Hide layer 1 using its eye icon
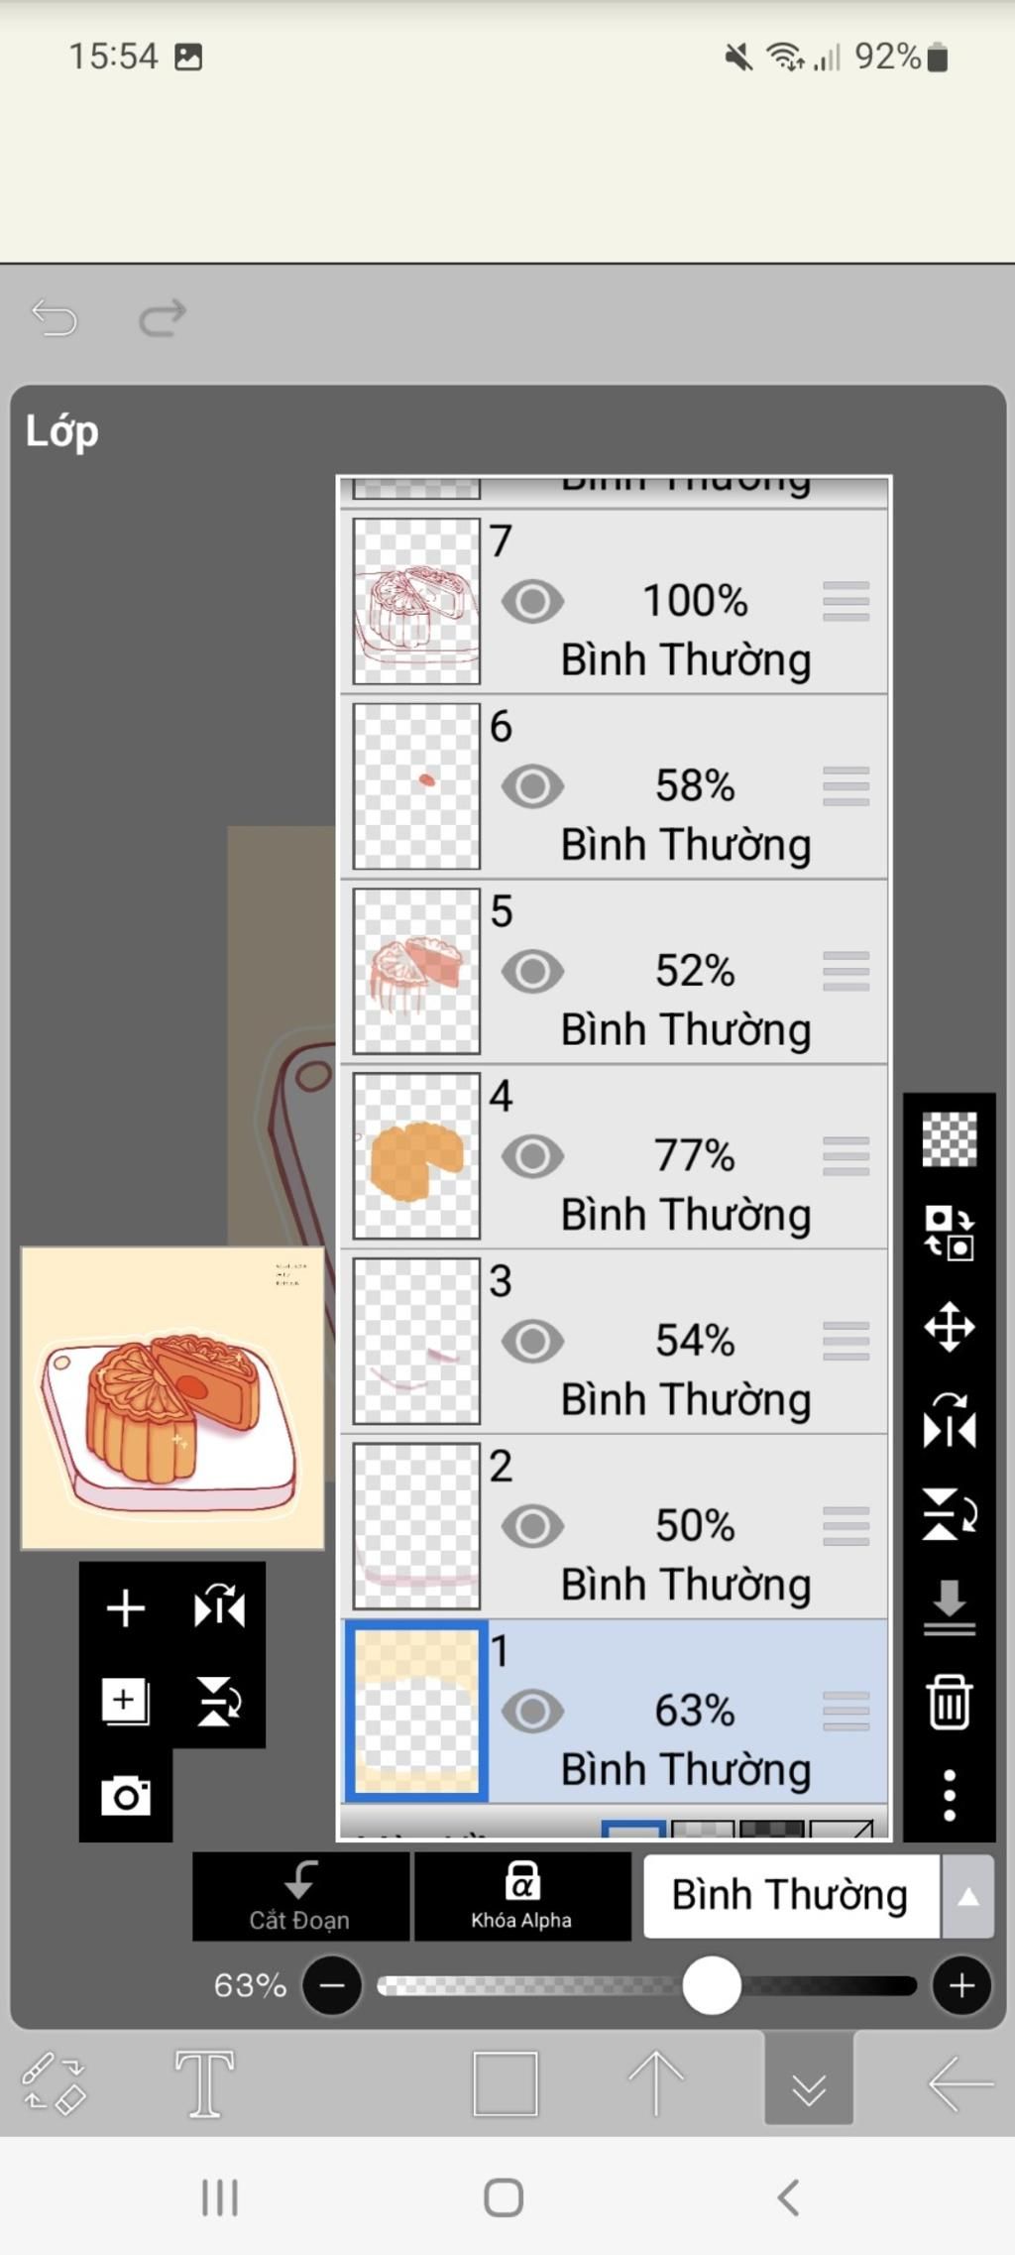 point(532,1711)
